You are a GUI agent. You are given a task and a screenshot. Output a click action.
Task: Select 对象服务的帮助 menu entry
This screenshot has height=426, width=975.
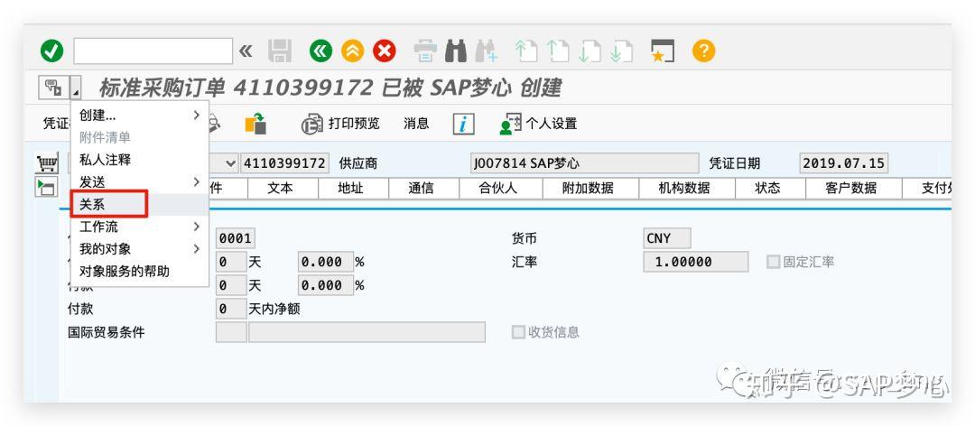(x=140, y=272)
